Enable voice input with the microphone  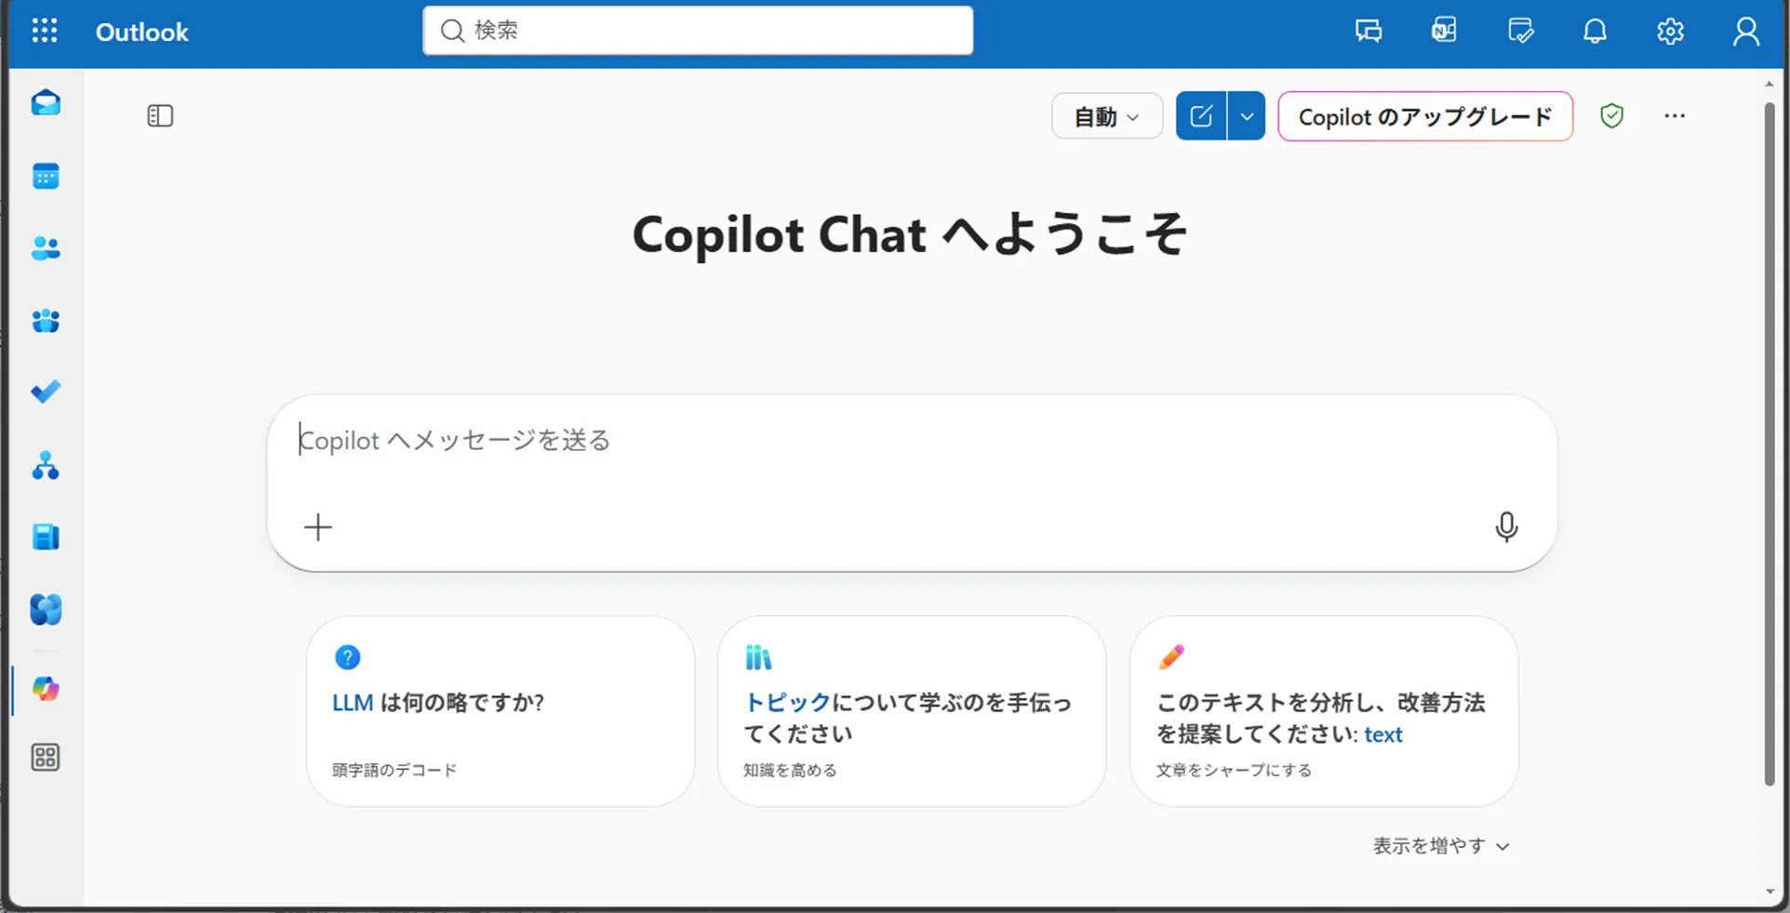(1506, 527)
